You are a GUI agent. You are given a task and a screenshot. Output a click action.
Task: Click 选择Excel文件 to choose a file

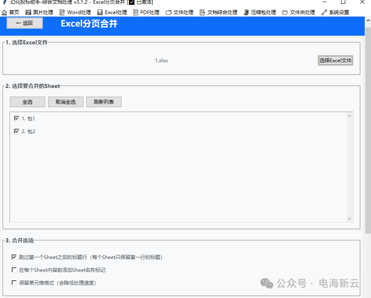[x=335, y=60]
